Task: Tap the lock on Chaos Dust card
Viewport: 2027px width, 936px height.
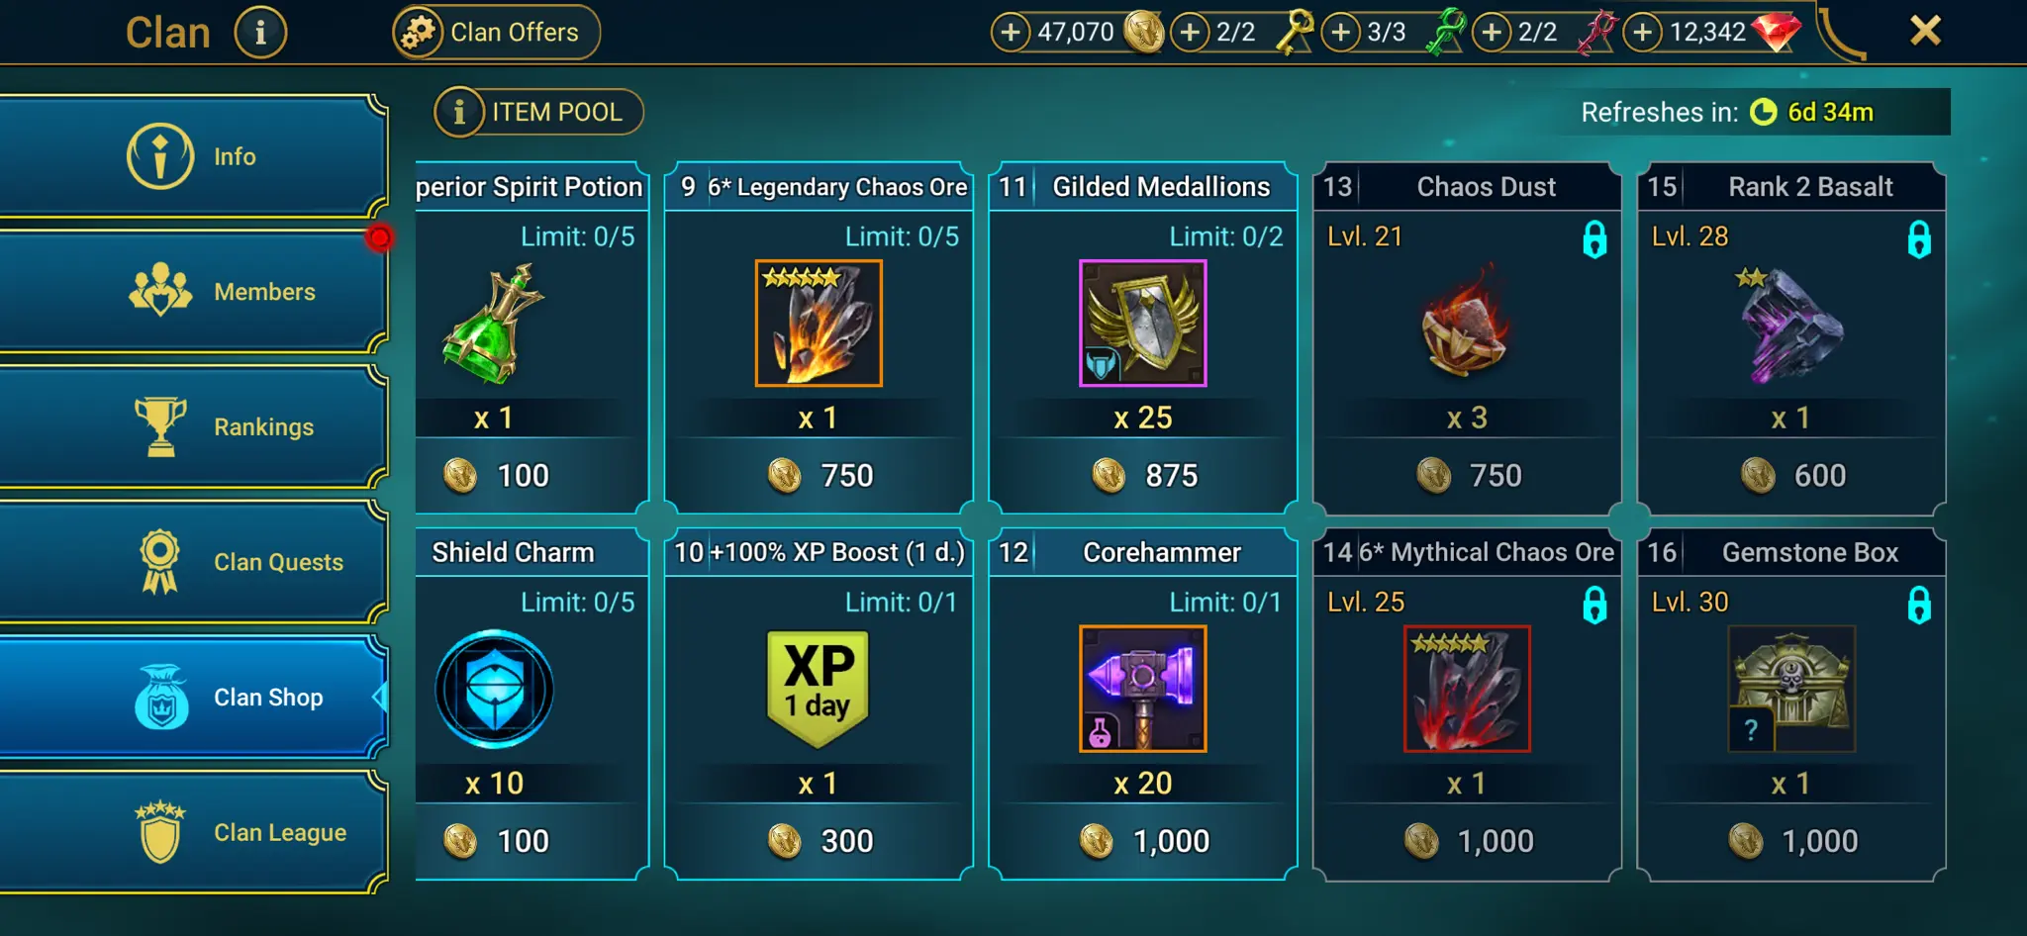Action: [x=1594, y=238]
